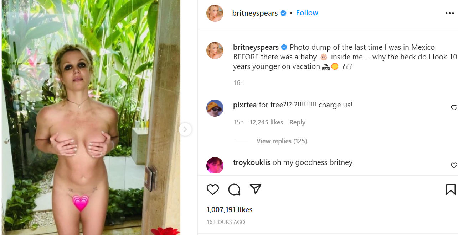
Task: Follow the britneyspears account
Action: tap(307, 13)
